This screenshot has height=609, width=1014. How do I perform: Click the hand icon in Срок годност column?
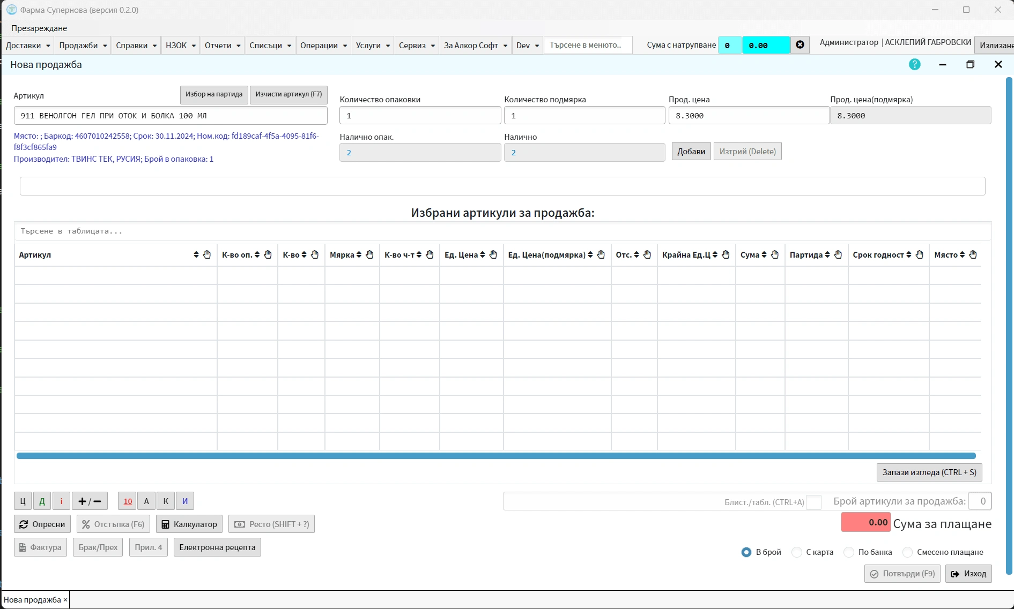point(920,254)
